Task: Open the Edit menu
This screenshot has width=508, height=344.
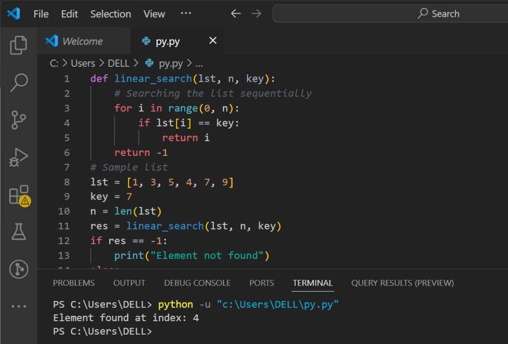Action: point(69,14)
